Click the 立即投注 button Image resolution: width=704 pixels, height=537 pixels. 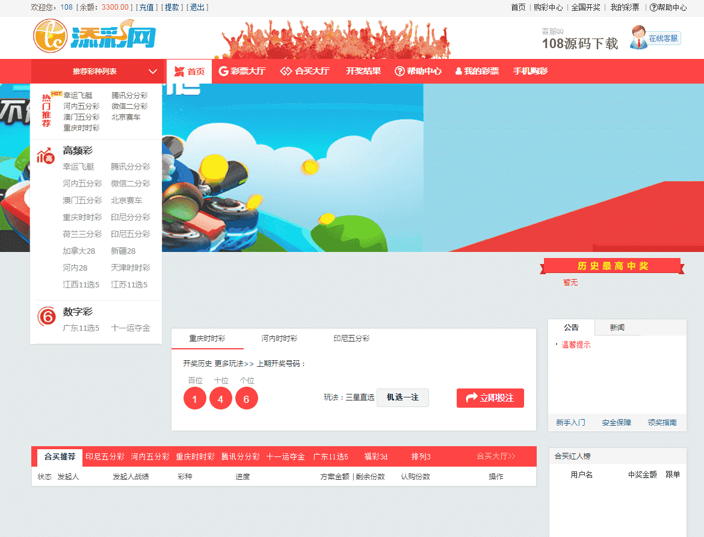click(490, 397)
